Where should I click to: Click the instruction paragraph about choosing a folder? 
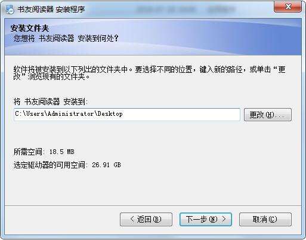click(x=150, y=73)
